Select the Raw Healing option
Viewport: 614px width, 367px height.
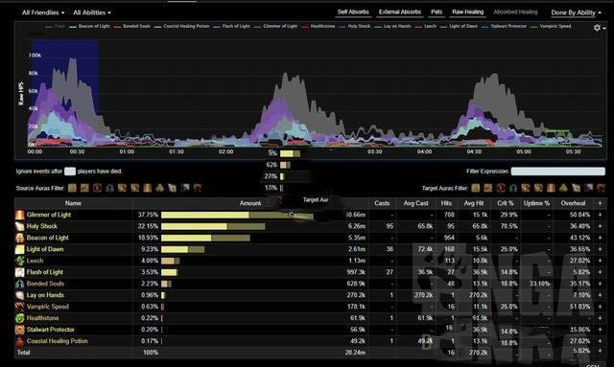point(468,11)
